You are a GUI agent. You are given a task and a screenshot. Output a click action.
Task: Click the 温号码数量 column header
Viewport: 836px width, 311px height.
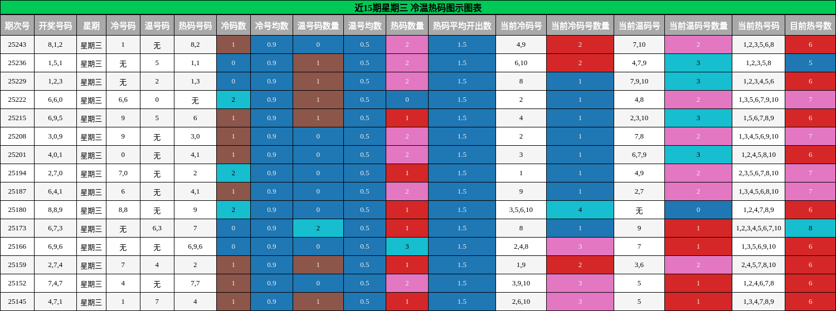(x=318, y=25)
